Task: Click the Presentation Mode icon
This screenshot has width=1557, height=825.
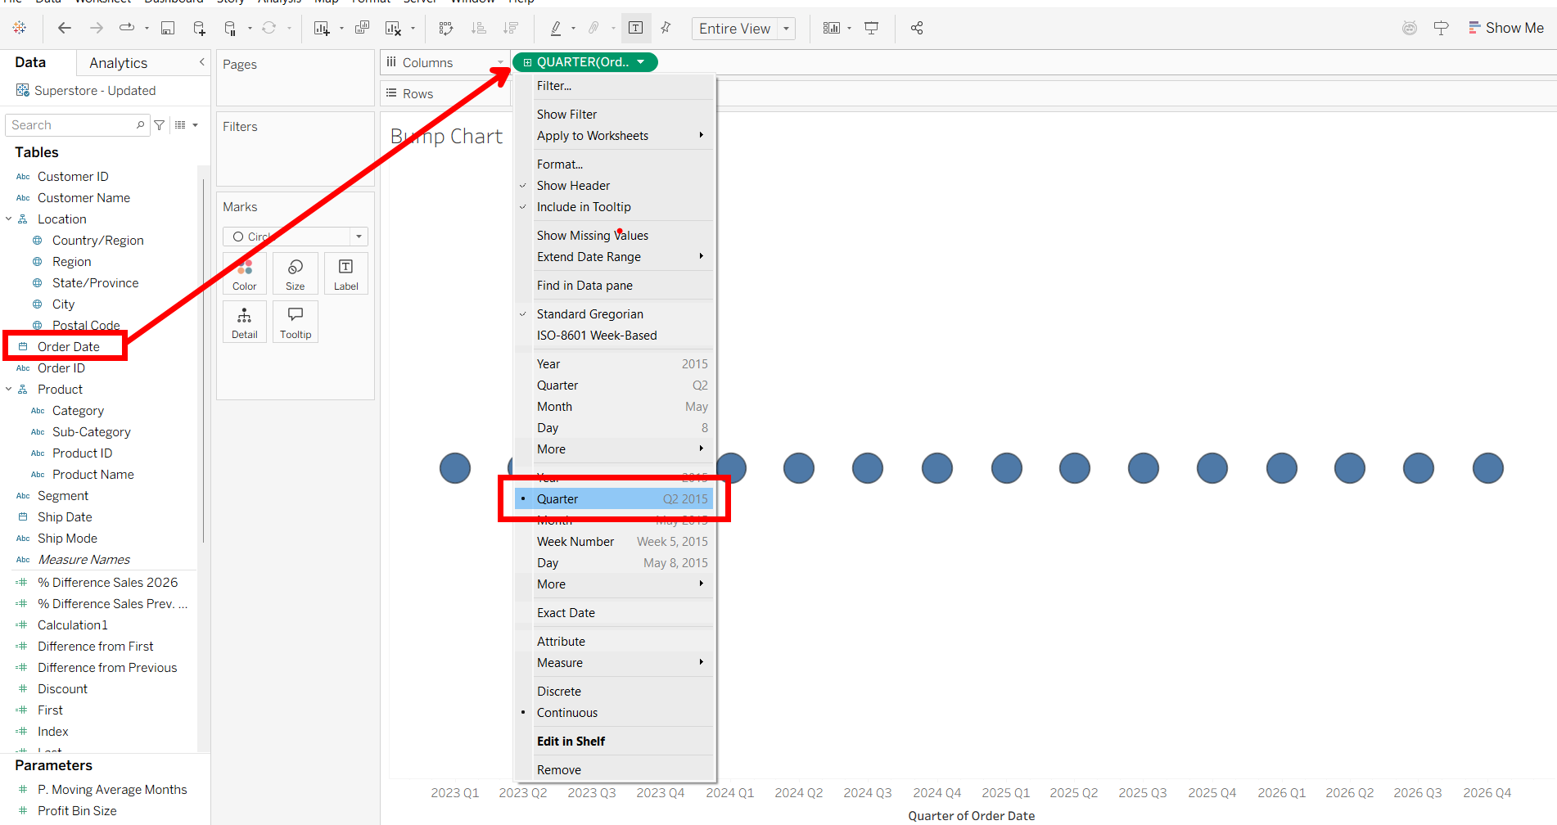Action: 872,28
